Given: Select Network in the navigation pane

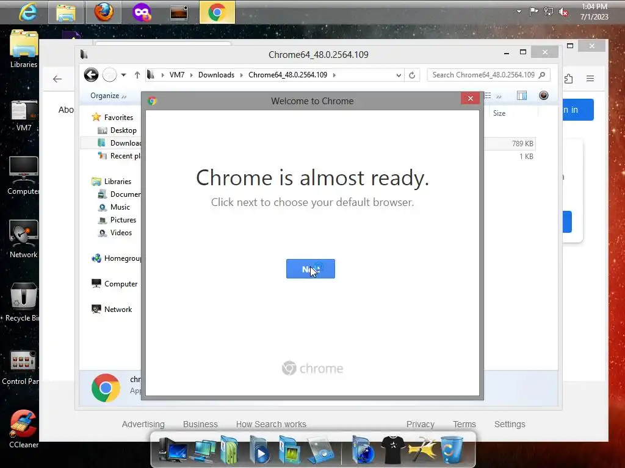Looking at the screenshot, I should click(x=118, y=309).
